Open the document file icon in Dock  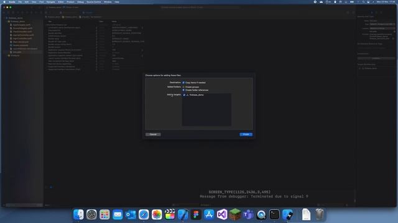[306, 215]
